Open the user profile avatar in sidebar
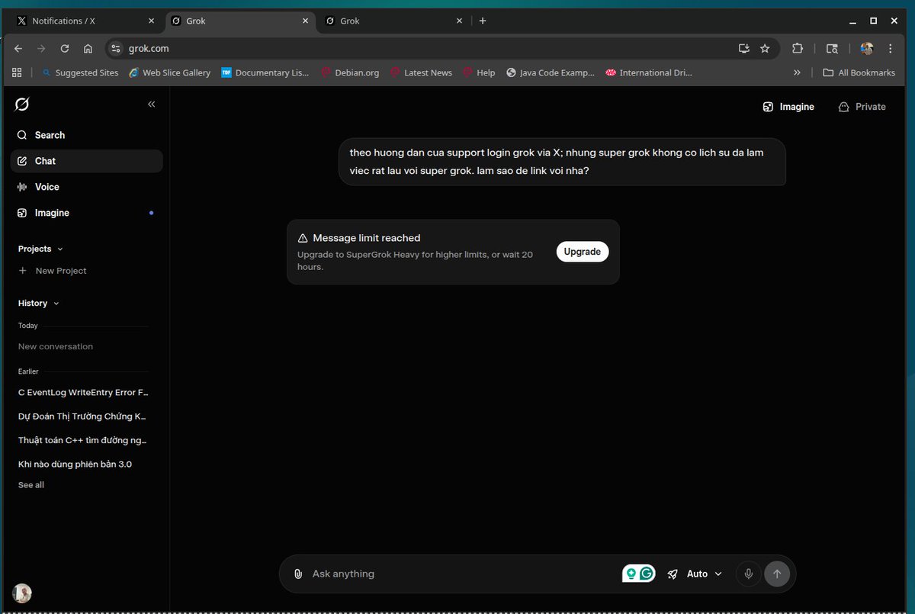The image size is (915, 614). (22, 593)
